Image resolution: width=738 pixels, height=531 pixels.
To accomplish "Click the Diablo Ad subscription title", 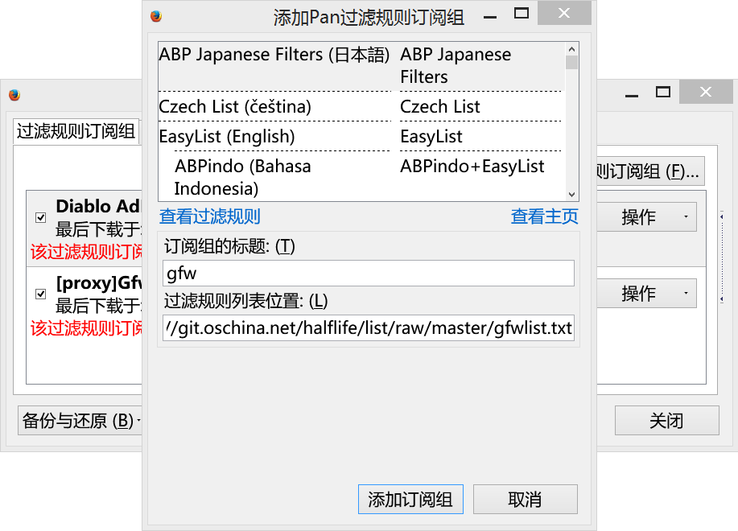I will [x=98, y=207].
